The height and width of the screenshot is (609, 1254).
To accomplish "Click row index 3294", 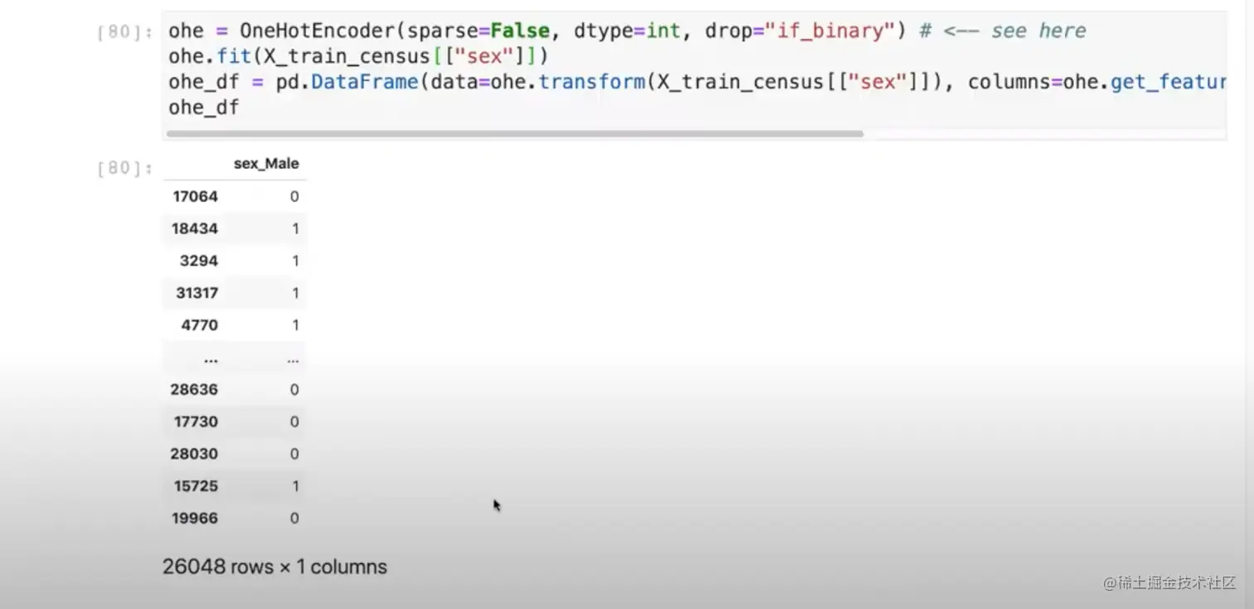I will (199, 261).
